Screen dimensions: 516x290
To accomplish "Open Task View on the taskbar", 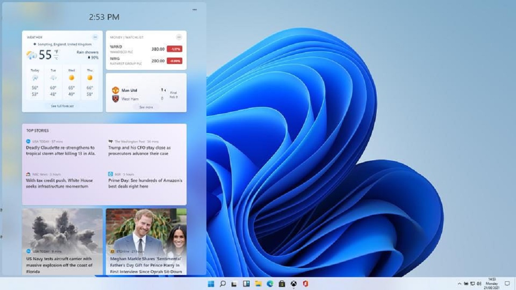I will 234,284.
